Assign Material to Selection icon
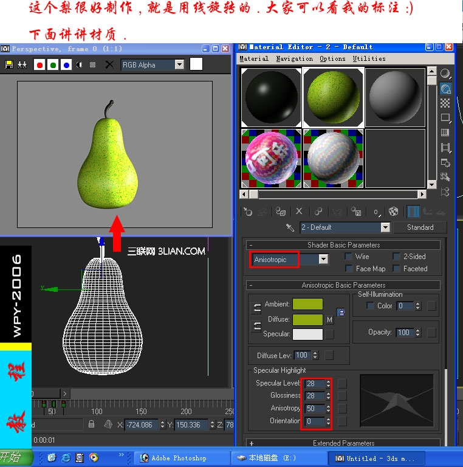This screenshot has height=467, width=463. tap(281, 212)
